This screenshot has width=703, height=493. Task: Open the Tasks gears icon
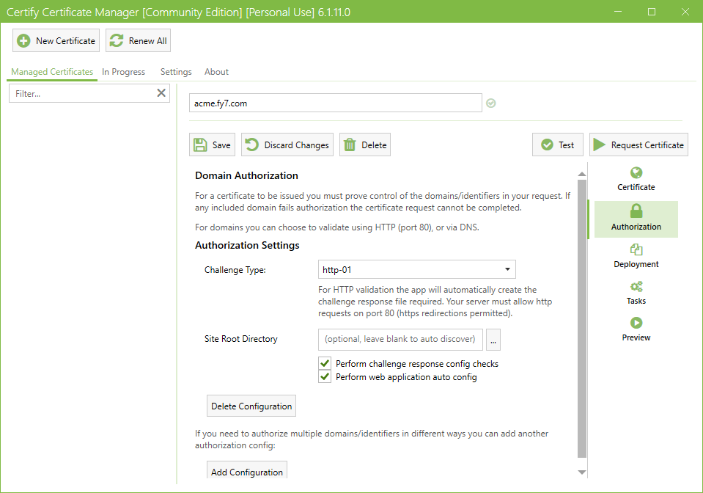coord(636,286)
